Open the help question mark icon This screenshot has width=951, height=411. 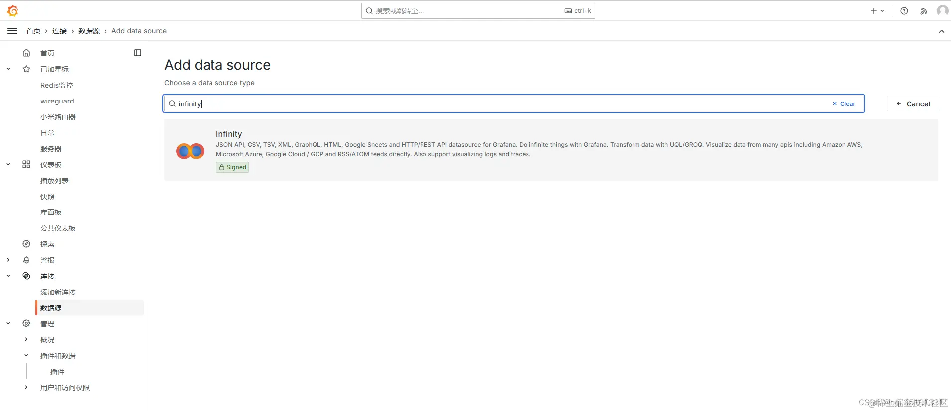tap(904, 11)
